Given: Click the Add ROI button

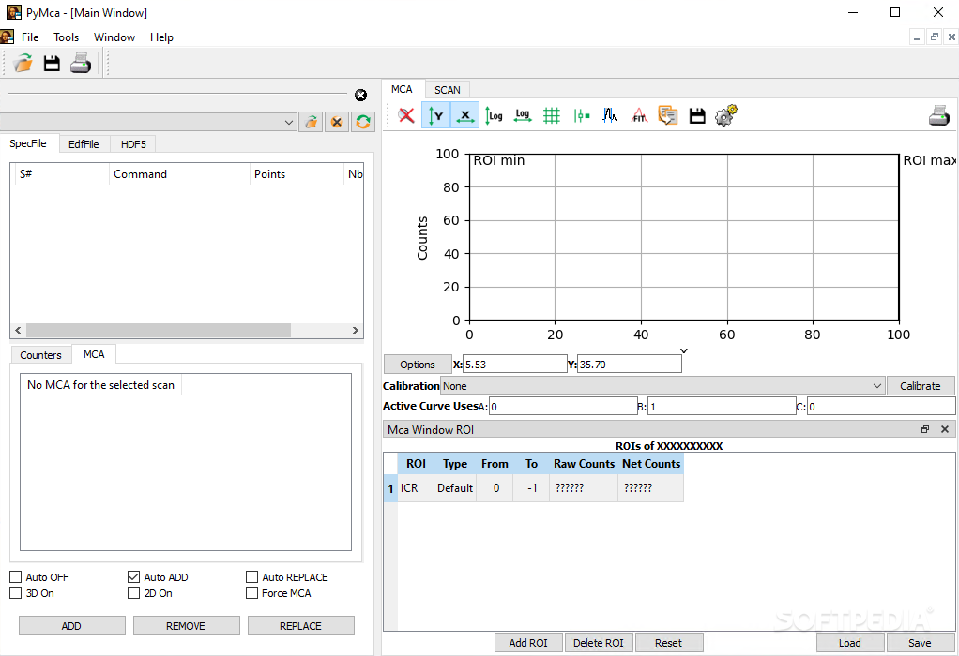Looking at the screenshot, I should pyautogui.click(x=528, y=643).
